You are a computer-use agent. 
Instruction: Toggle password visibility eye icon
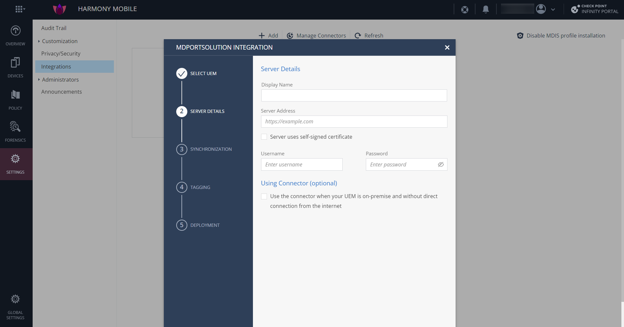[441, 164]
